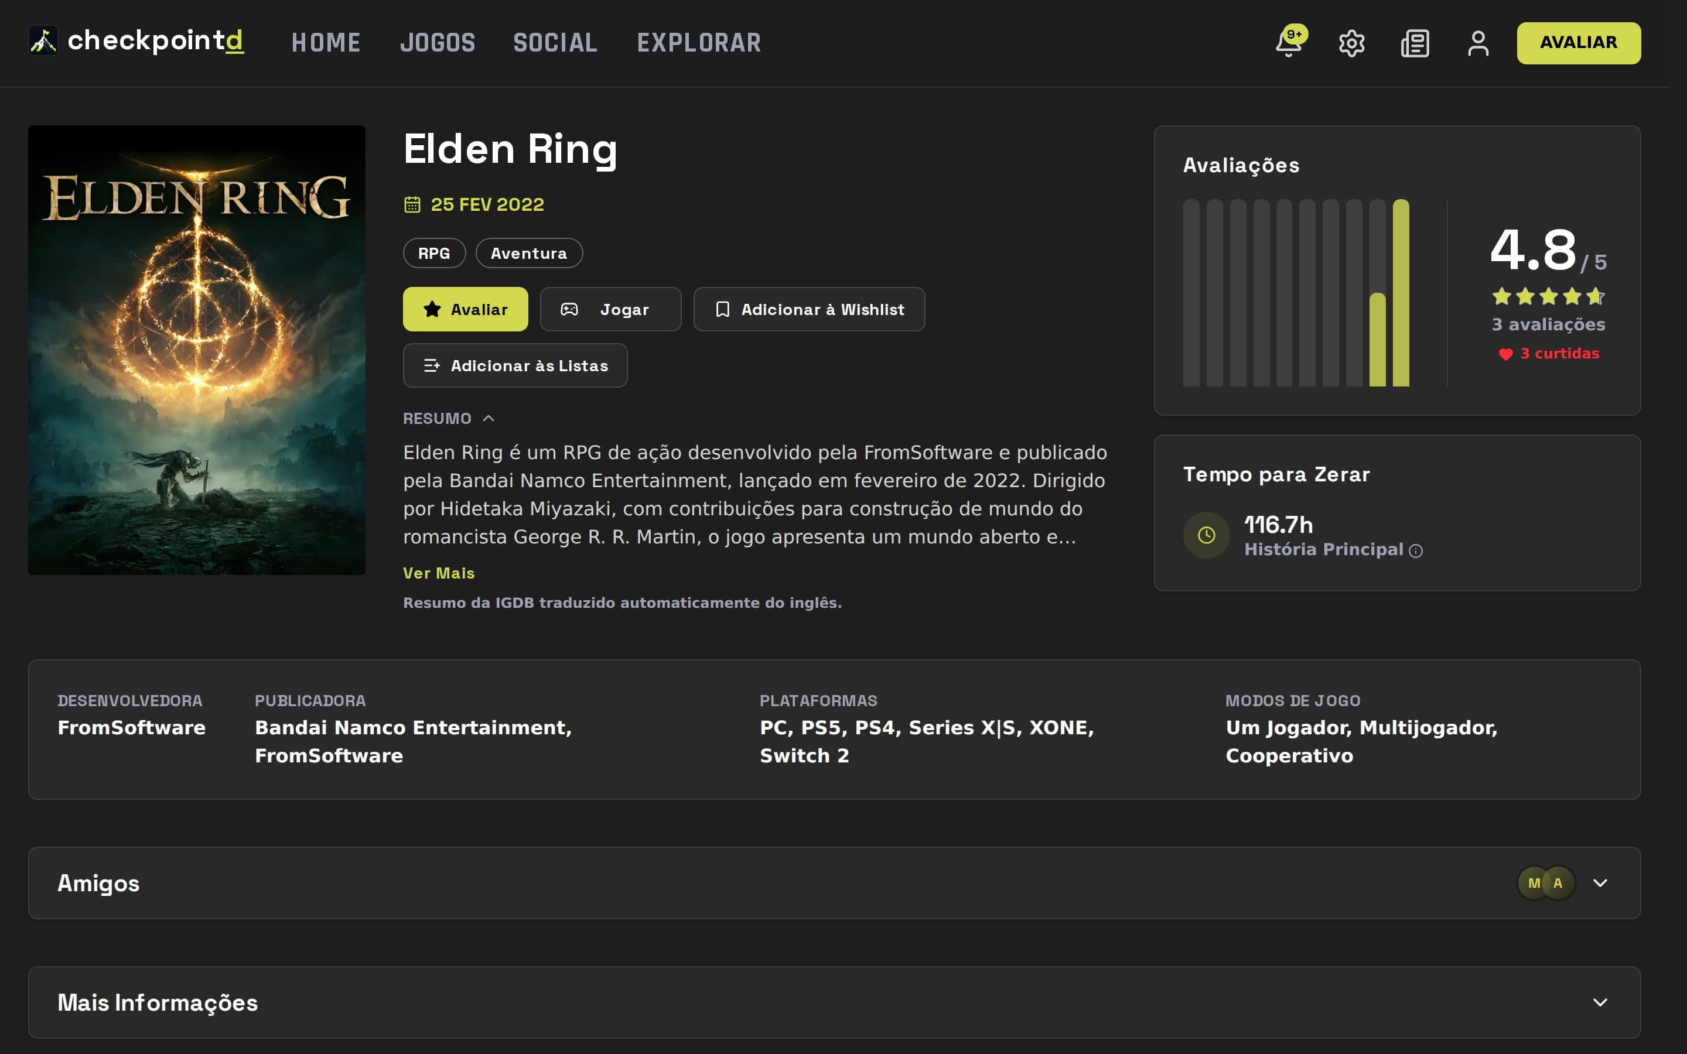
Task: Expand the Amigos section chevron
Action: 1600,883
